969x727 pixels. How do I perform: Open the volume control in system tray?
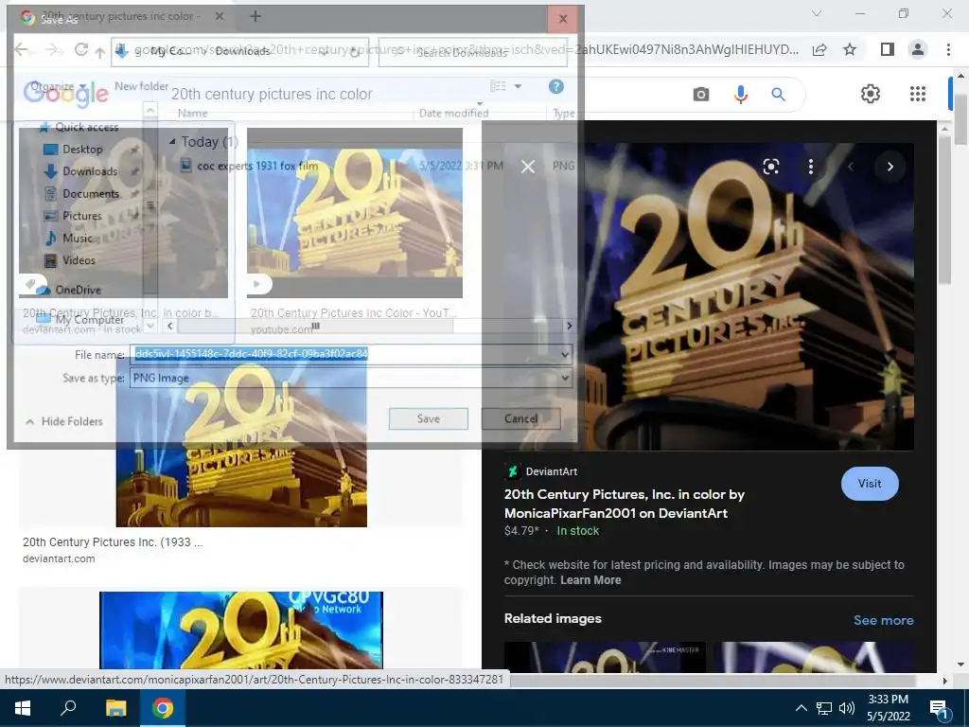point(847,708)
